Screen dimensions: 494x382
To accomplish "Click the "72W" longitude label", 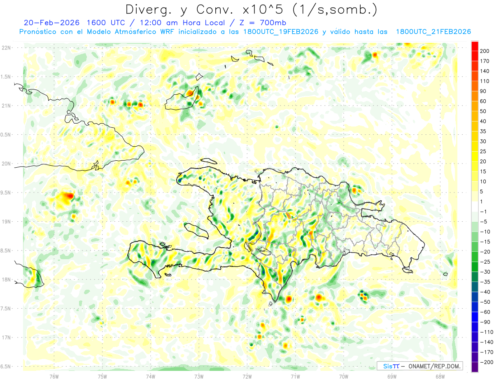I will point(247,376).
